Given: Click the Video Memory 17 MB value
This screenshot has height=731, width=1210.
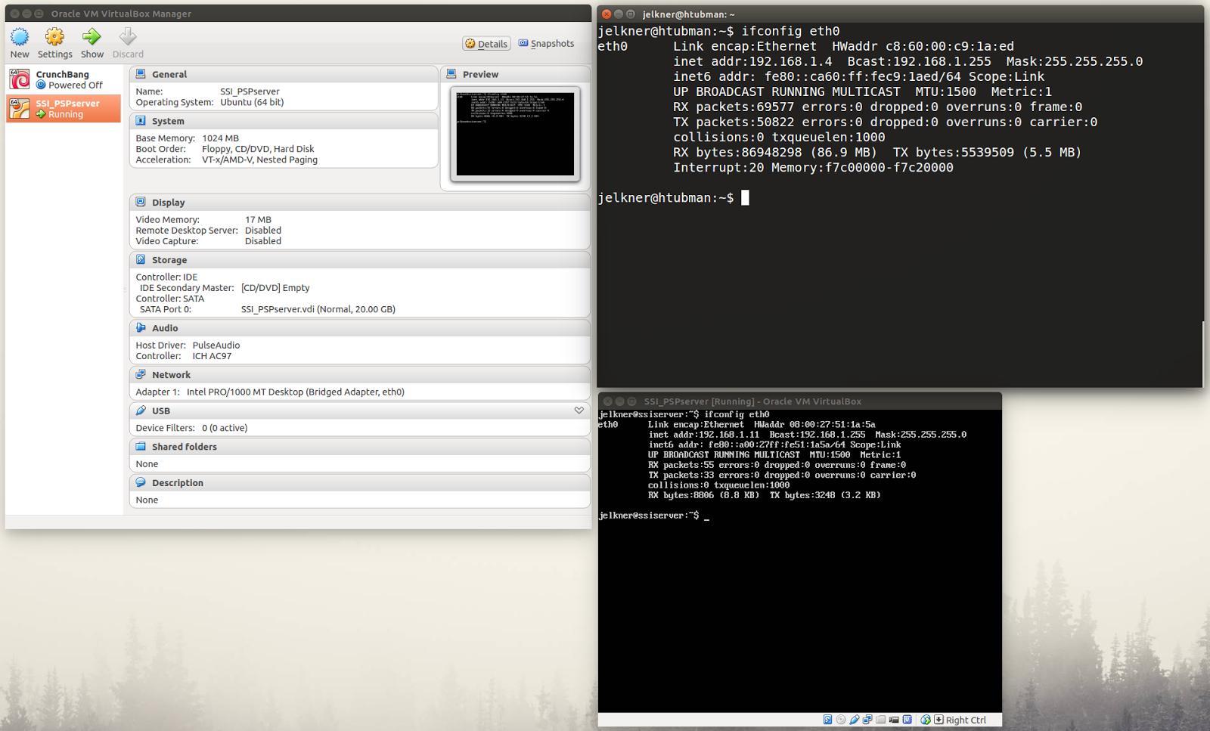Looking at the screenshot, I should pos(258,220).
